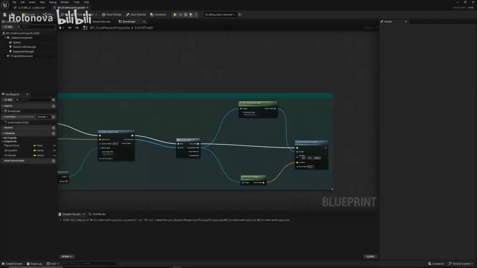
Task: Open the Show filter dropdown in compiler results
Action: click(67, 256)
